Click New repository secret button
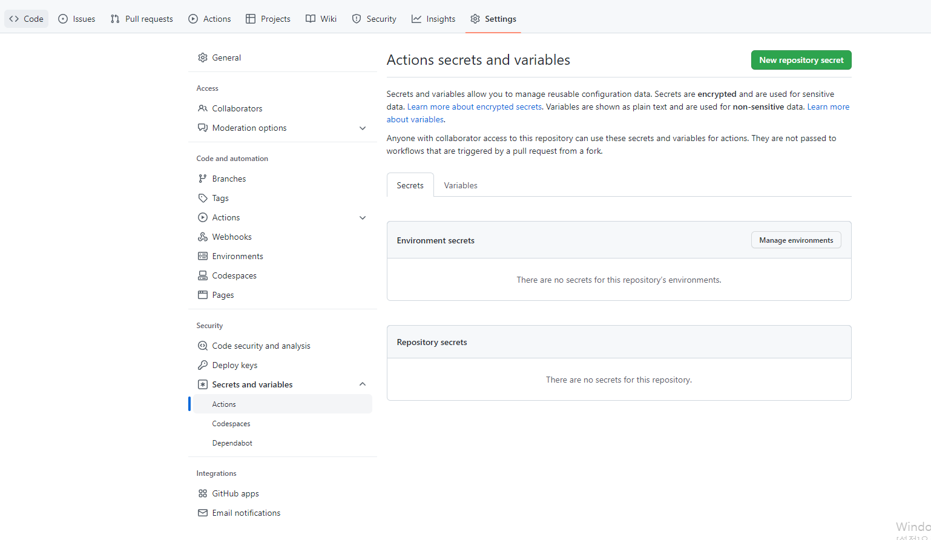The image size is (931, 540). [801, 60]
